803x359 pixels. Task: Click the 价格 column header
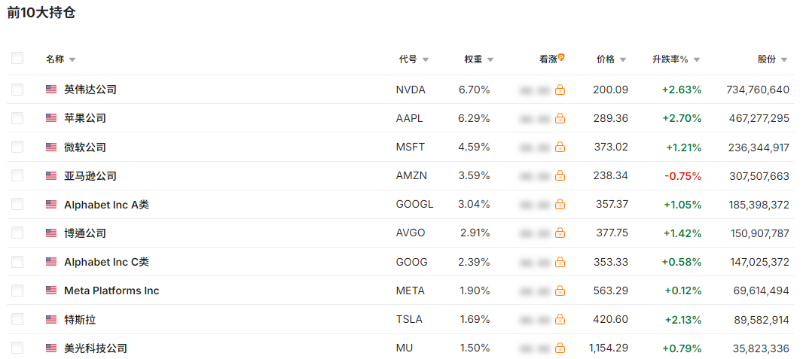606,59
